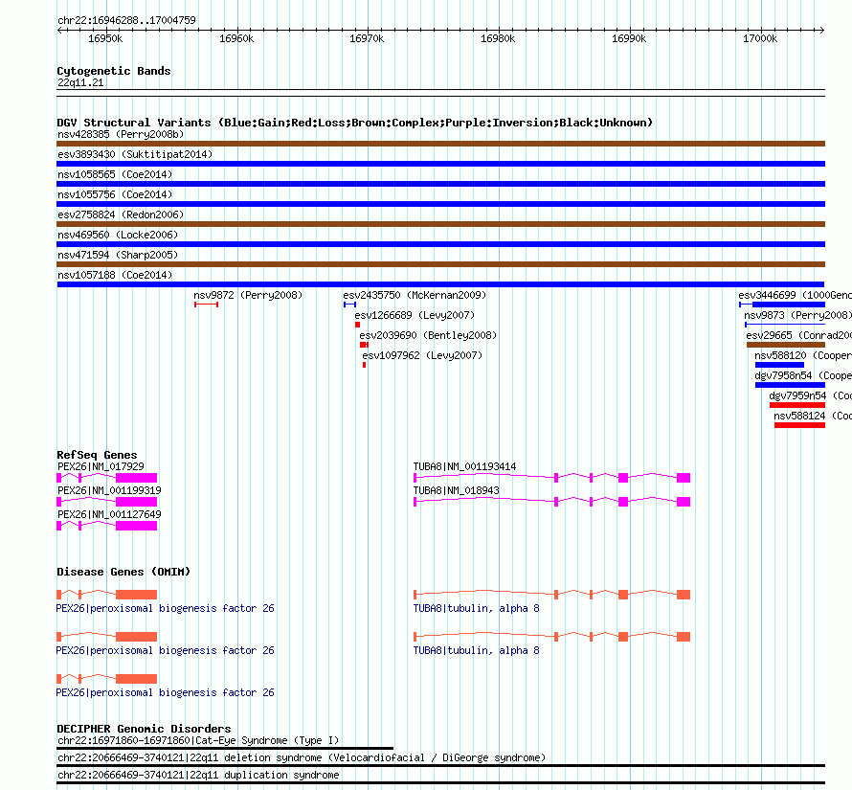Click the 22q11.21 cytogenetic band label
The image size is (852, 790).
click(x=80, y=82)
